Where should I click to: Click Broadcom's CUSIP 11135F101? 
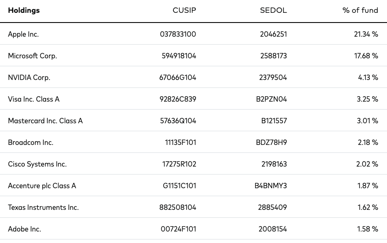pyautogui.click(x=180, y=142)
